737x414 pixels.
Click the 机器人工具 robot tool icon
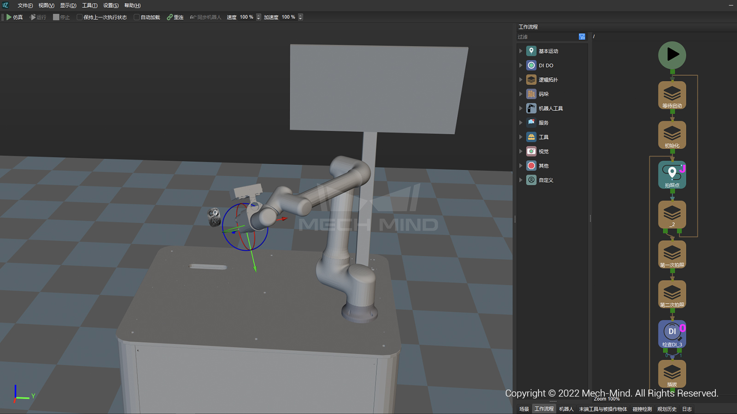tap(531, 108)
